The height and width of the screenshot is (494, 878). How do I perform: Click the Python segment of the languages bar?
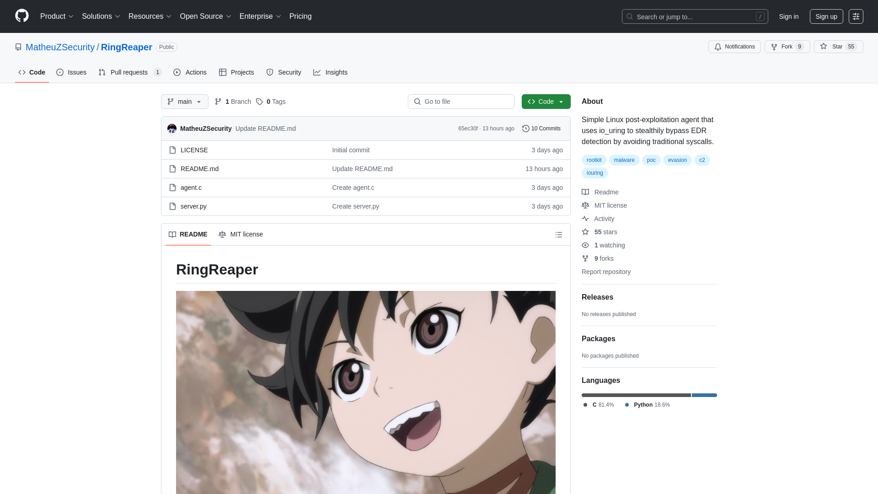(704, 395)
